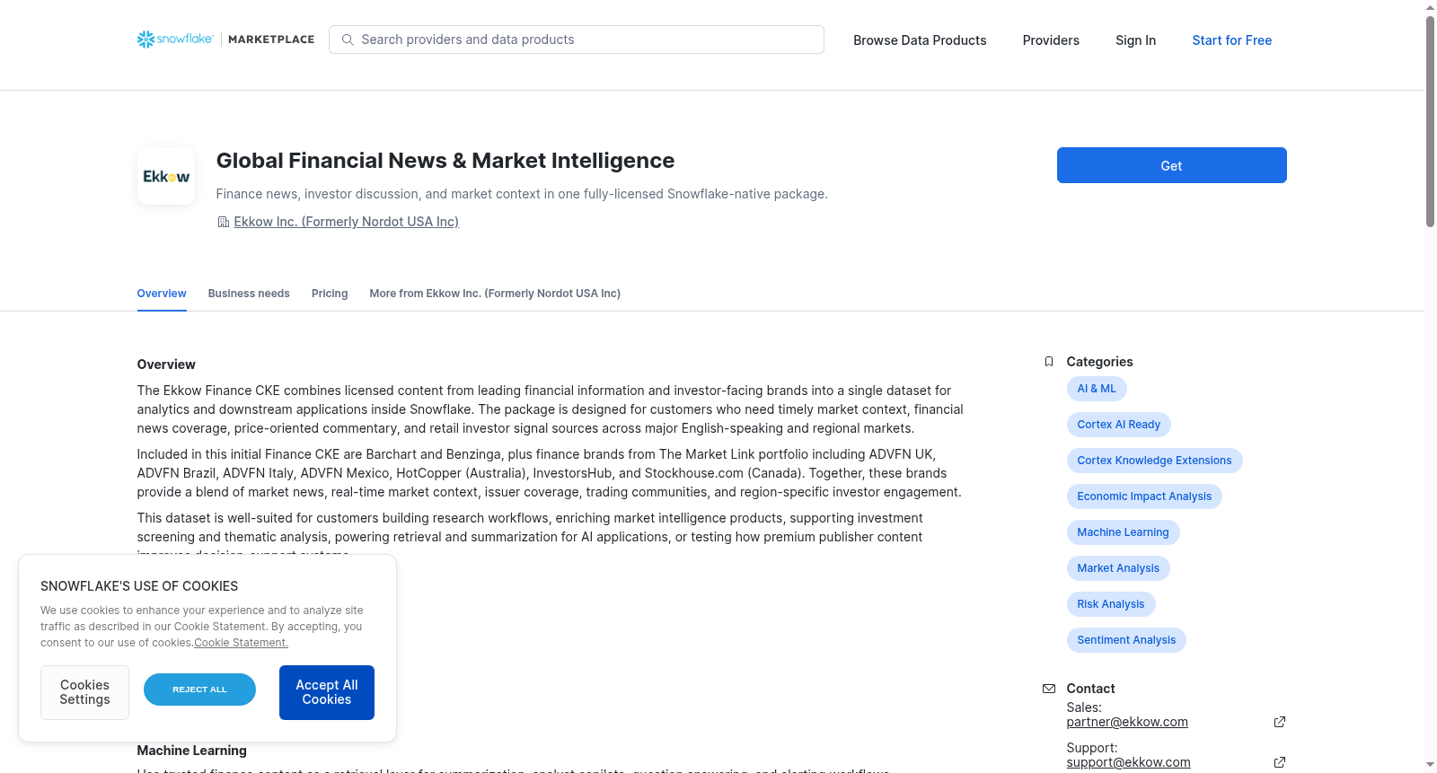Select the Economic Impact Analysis tag
1437x773 pixels.
tap(1144, 496)
